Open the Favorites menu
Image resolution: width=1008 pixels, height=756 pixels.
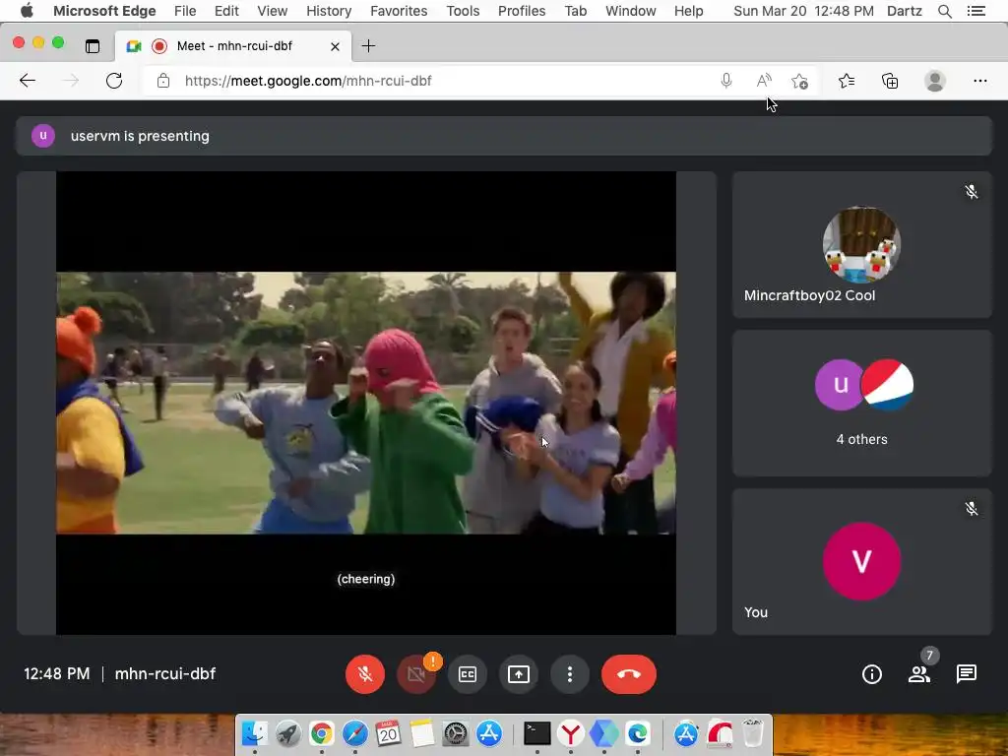pos(399,11)
